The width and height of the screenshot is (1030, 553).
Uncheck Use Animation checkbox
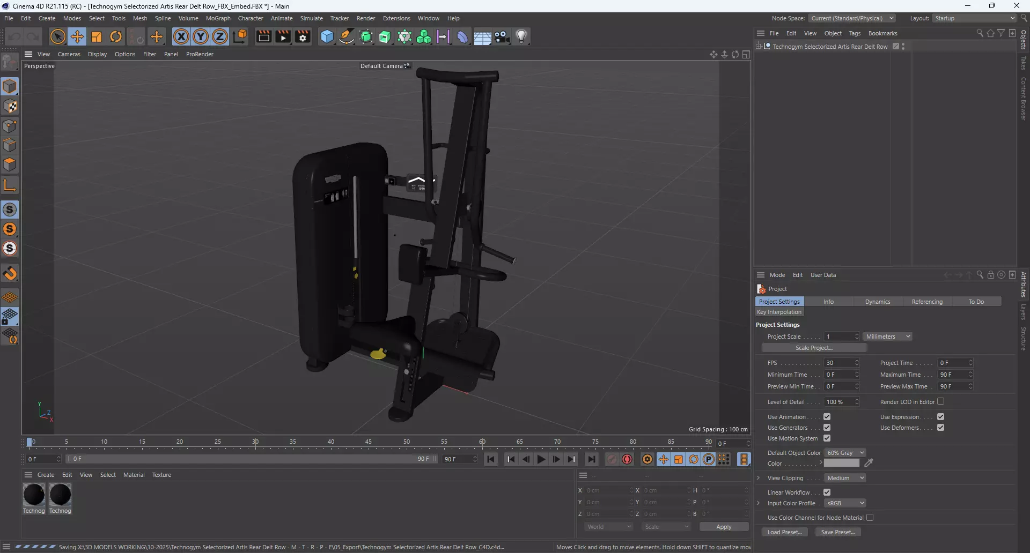click(827, 417)
